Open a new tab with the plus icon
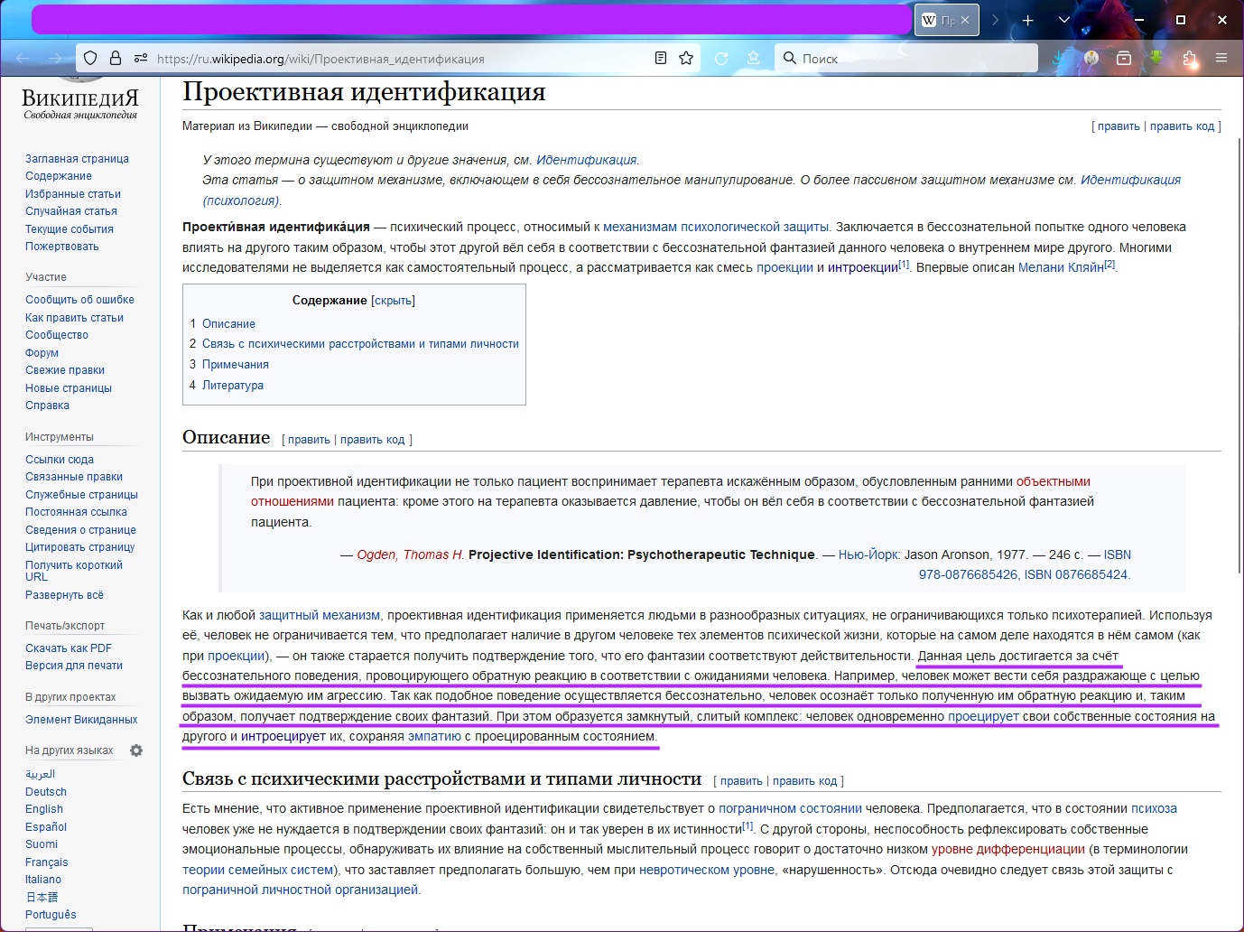Screen dimensions: 1244x932 pos(1027,20)
